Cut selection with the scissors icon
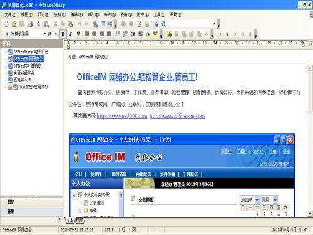The width and height of the screenshot is (313, 235). pyautogui.click(x=56, y=24)
